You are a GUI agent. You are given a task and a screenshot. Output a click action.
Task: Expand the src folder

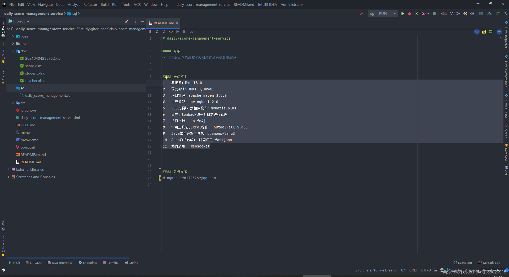pyautogui.click(x=13, y=103)
